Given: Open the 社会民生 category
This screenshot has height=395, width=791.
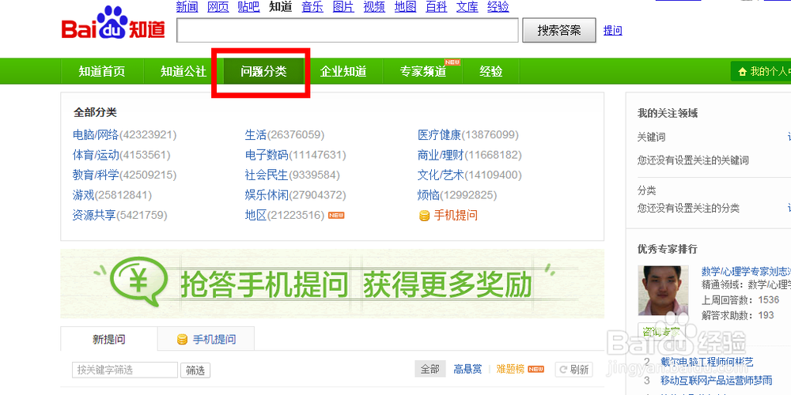Looking at the screenshot, I should [x=267, y=175].
